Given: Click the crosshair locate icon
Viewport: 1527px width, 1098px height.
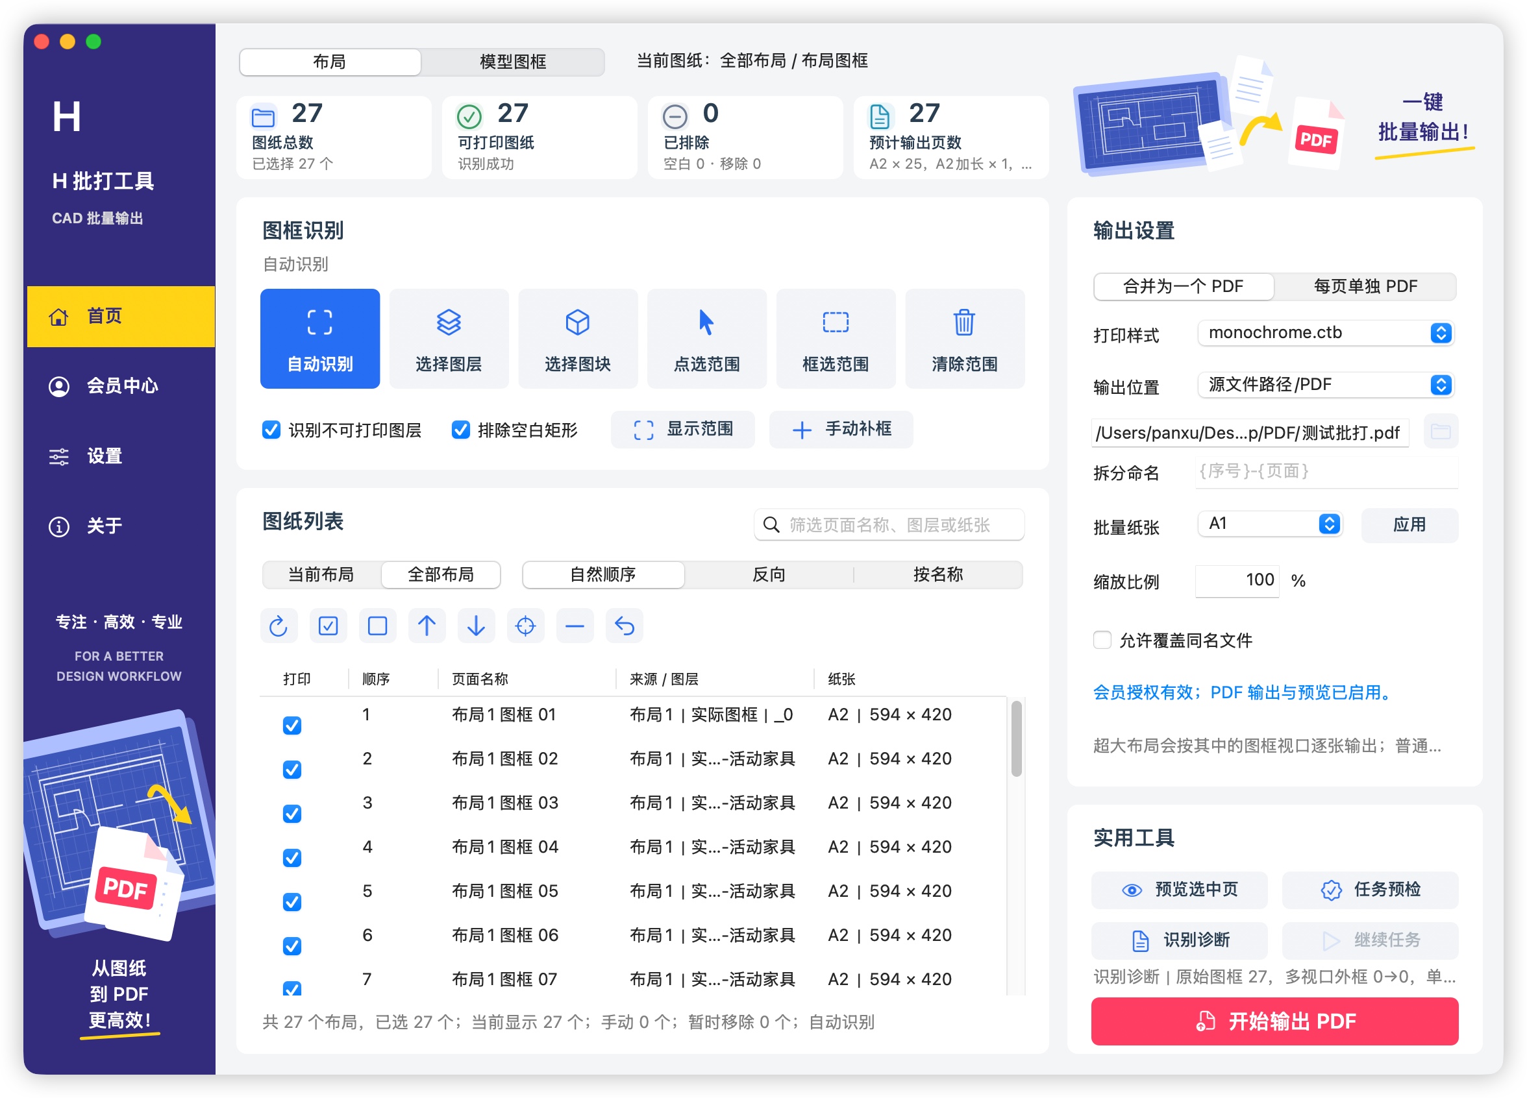Looking at the screenshot, I should [x=525, y=626].
